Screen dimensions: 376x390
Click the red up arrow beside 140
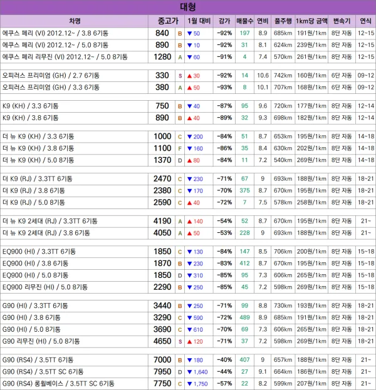(190, 221)
